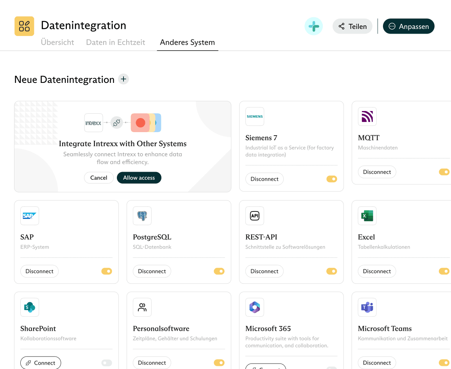Click the SharePoint logo icon
The height and width of the screenshot is (369, 451).
tap(30, 307)
